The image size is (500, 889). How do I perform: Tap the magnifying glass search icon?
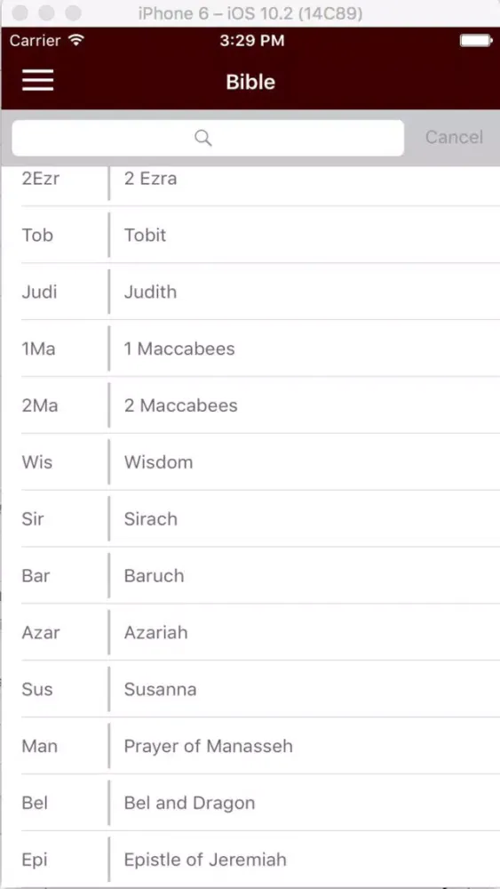(203, 137)
